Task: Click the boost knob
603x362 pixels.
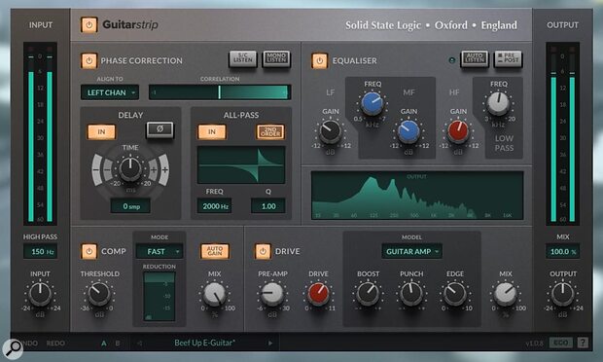Action: tap(368, 294)
